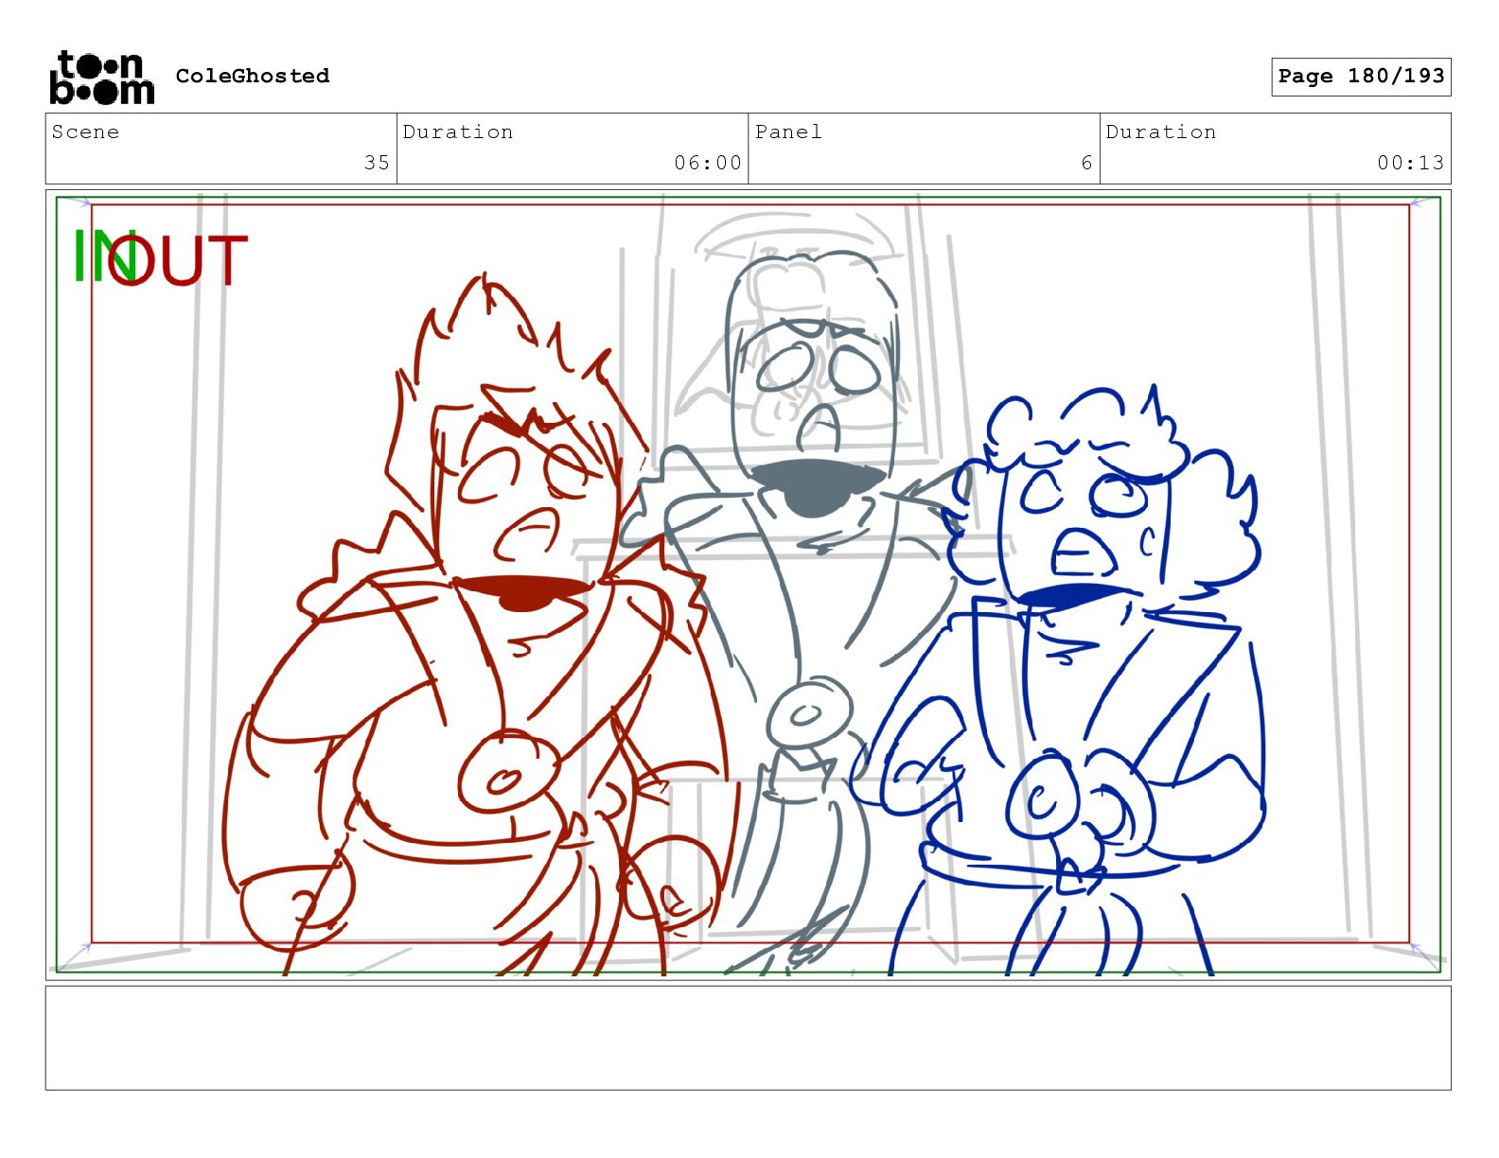Select the scene number 35

(x=377, y=163)
